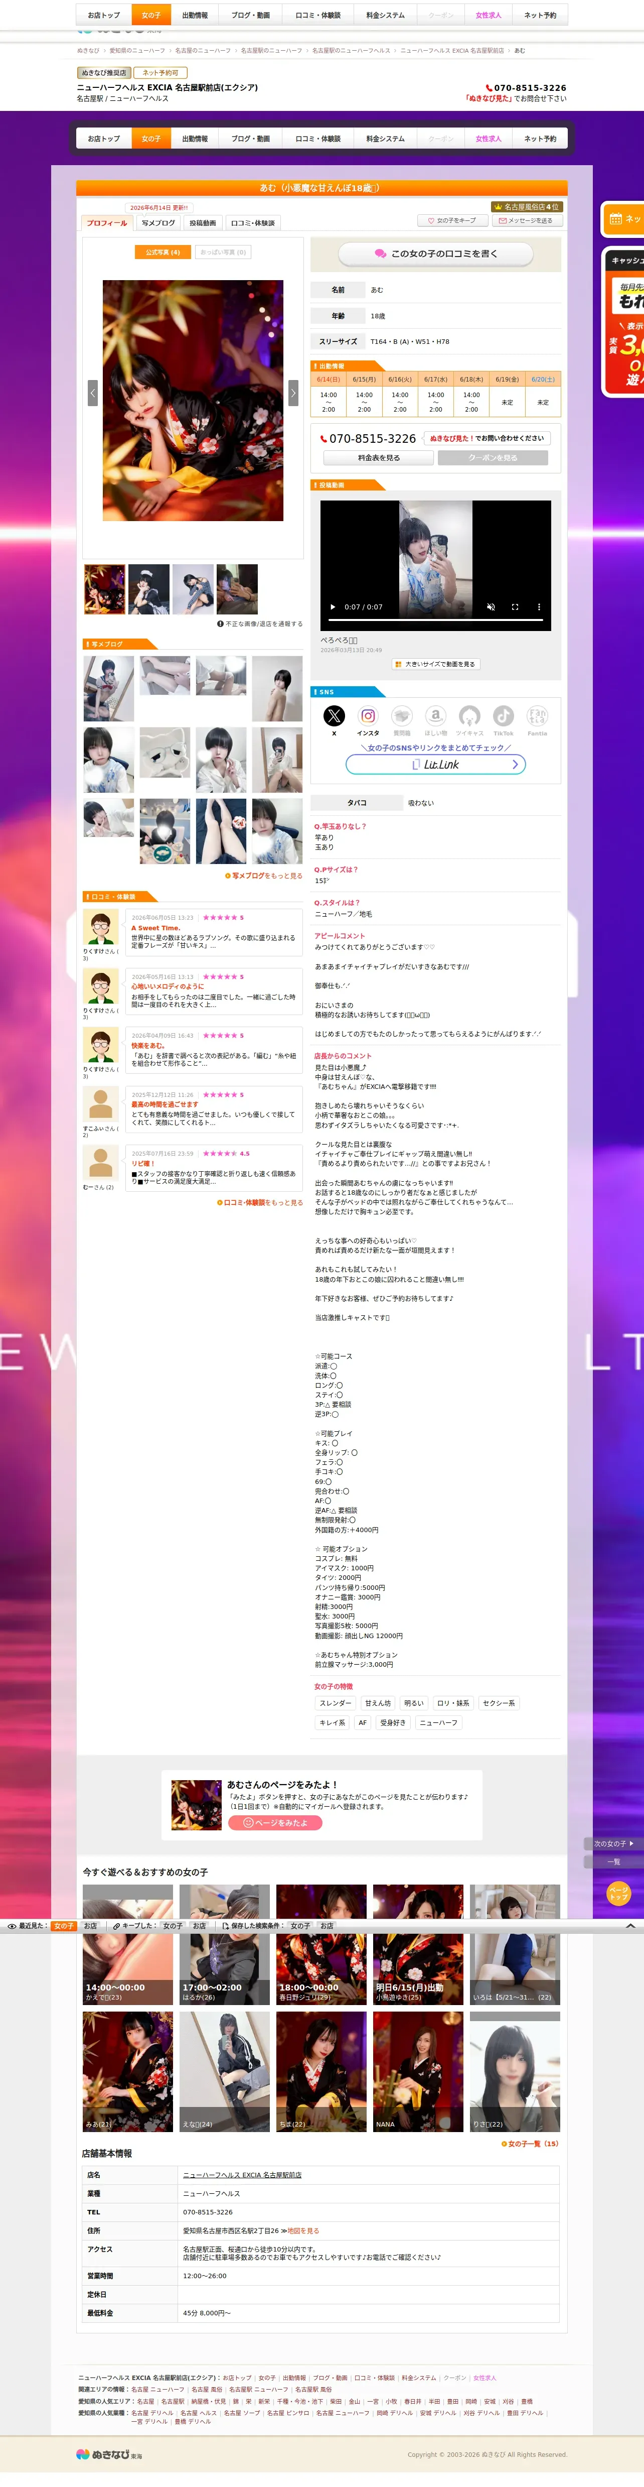Switch to the 写メブログ tab
This screenshot has width=644, height=2487.
[x=158, y=223]
